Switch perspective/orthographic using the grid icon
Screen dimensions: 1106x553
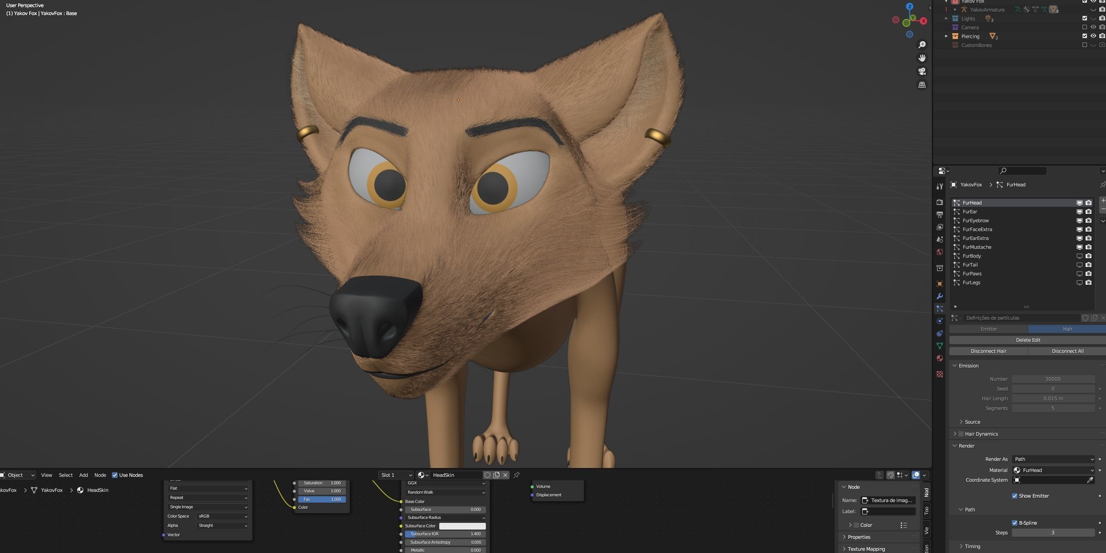tap(922, 85)
